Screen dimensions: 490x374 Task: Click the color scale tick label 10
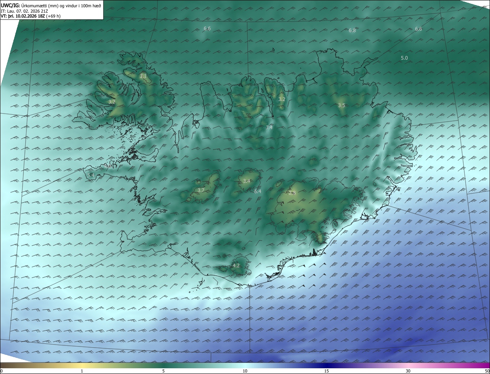coord(245,371)
